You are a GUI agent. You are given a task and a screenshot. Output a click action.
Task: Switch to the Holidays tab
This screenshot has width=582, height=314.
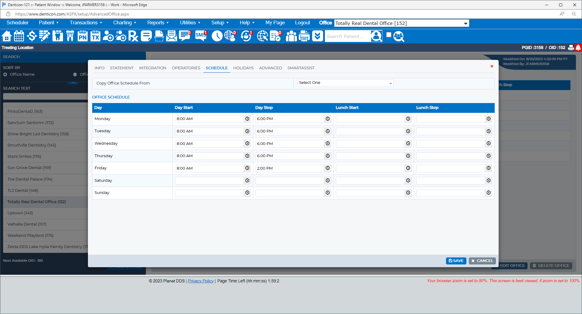243,68
